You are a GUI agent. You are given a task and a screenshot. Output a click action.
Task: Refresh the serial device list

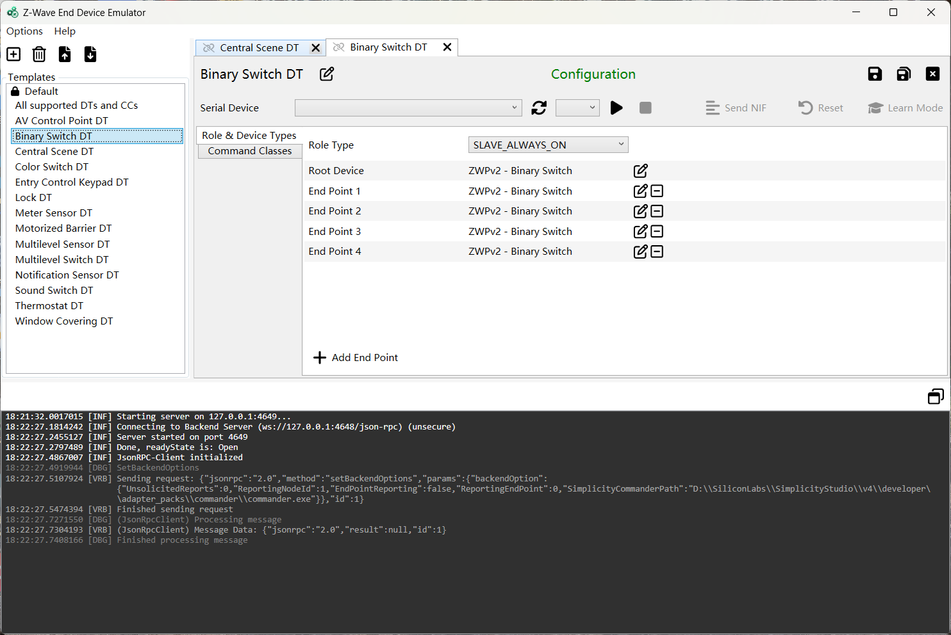[x=539, y=108]
